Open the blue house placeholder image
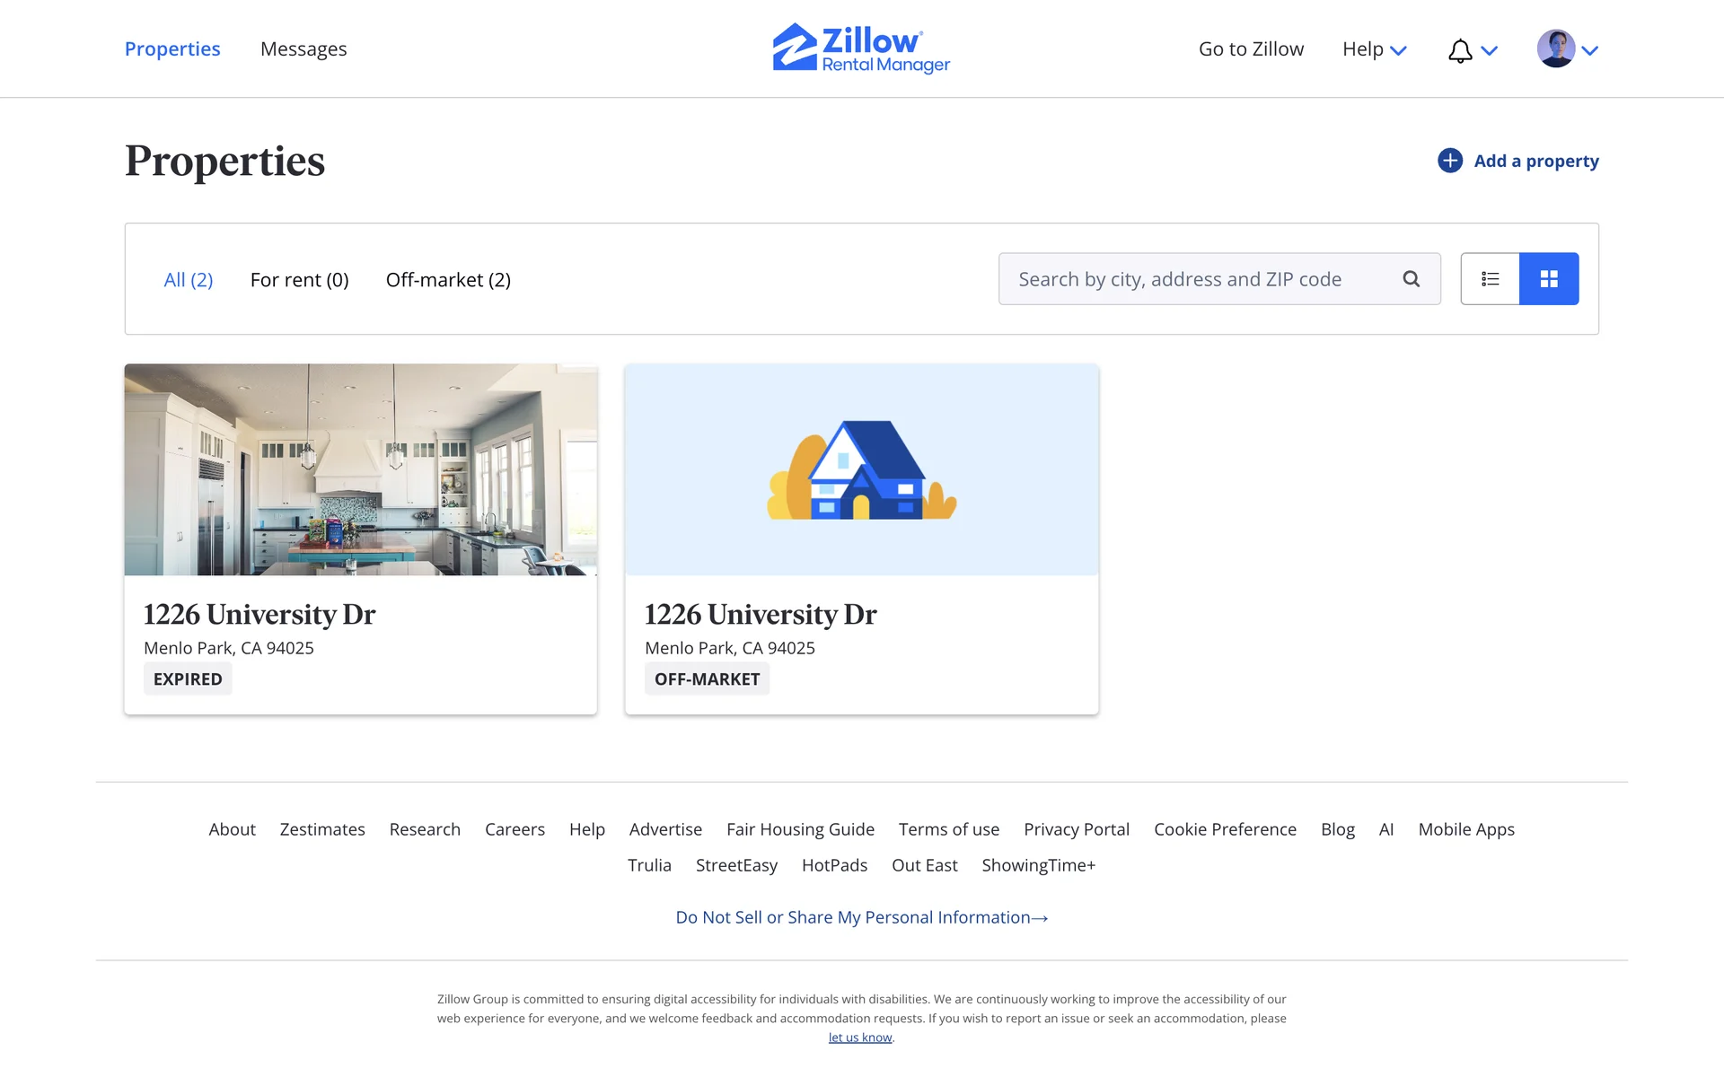Screen dimensions: 1724x1077 click(x=861, y=469)
